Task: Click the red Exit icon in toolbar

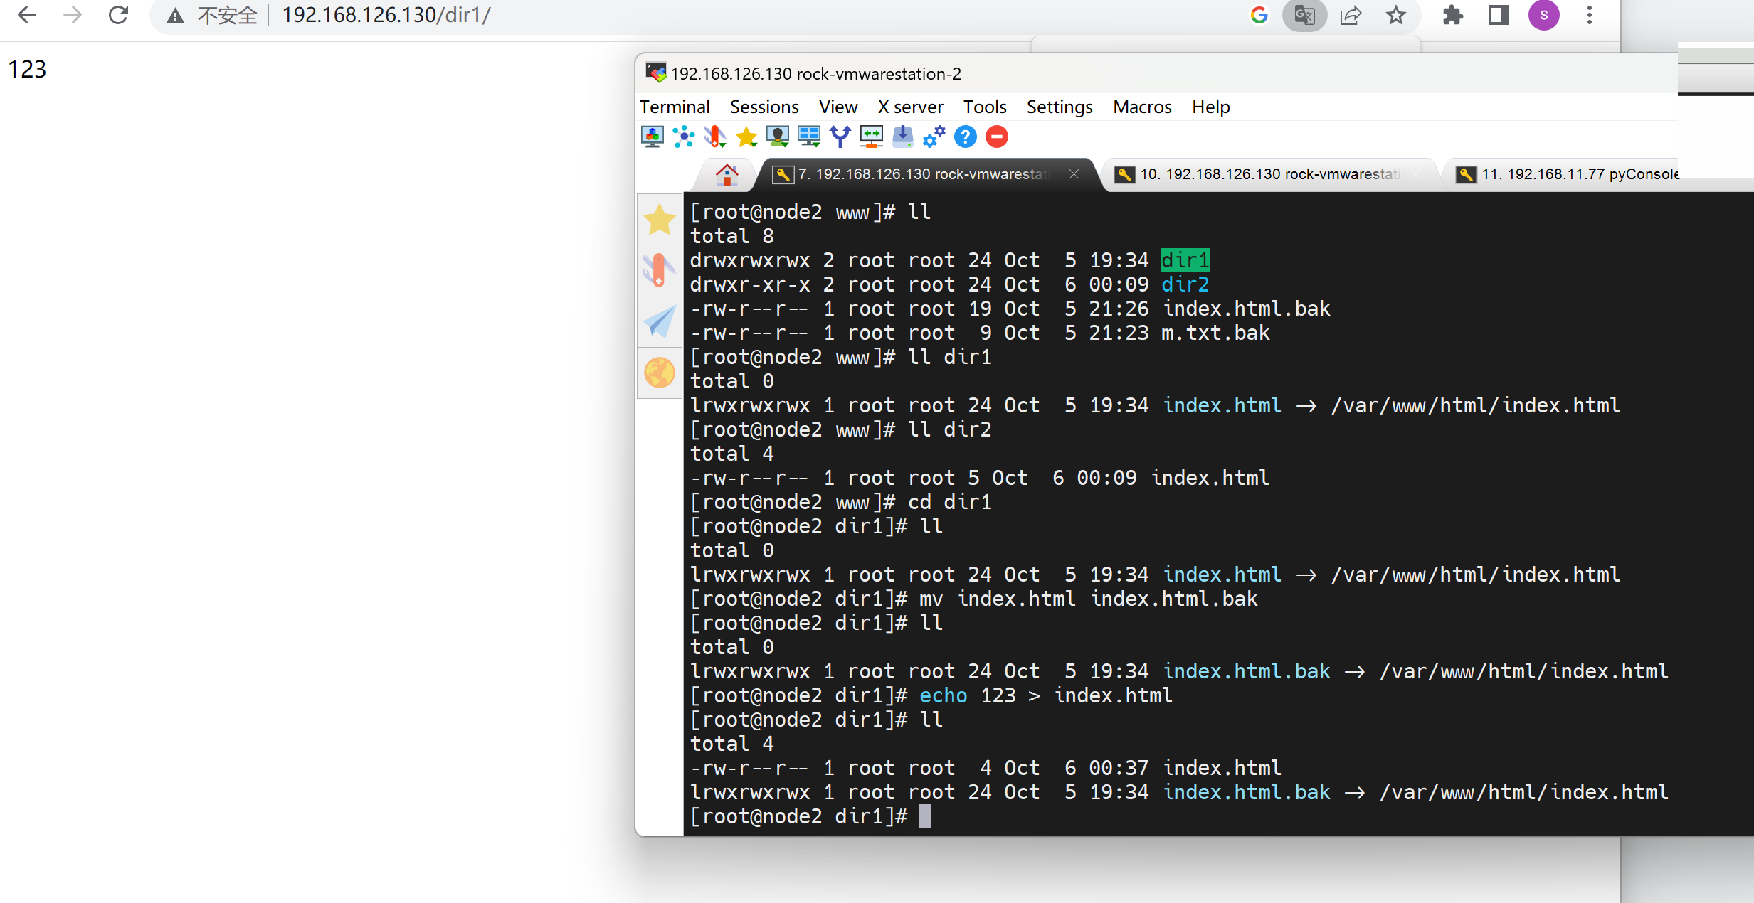Action: (x=997, y=137)
